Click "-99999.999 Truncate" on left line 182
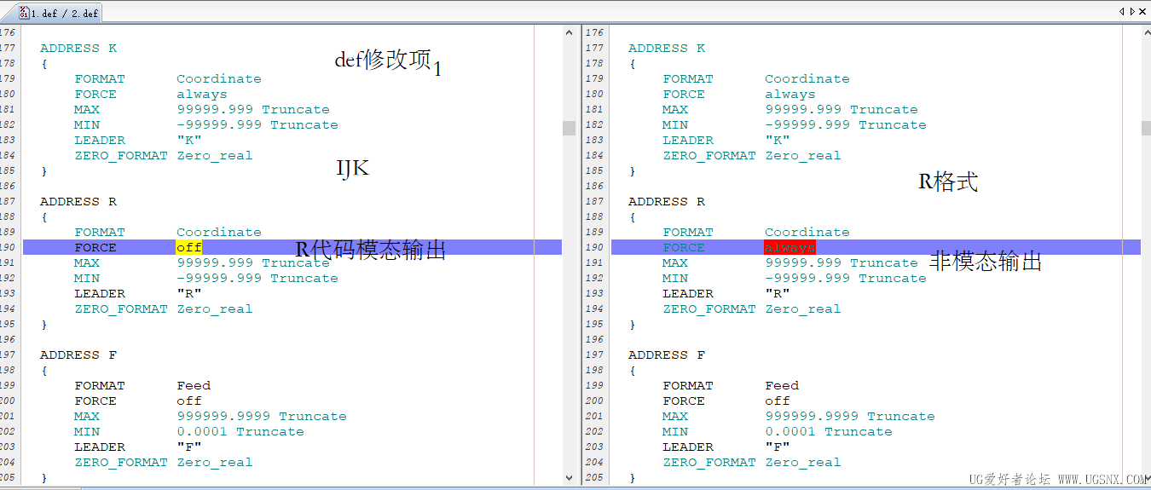 tap(257, 125)
